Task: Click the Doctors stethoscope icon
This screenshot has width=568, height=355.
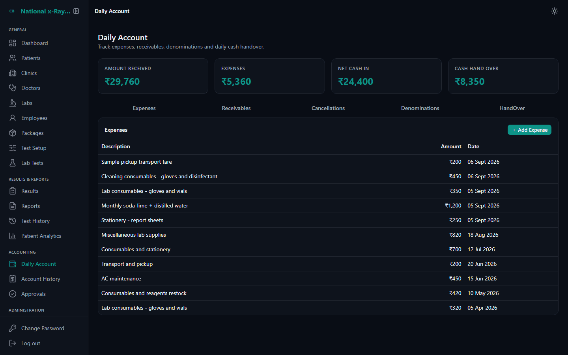Action: coord(13,88)
